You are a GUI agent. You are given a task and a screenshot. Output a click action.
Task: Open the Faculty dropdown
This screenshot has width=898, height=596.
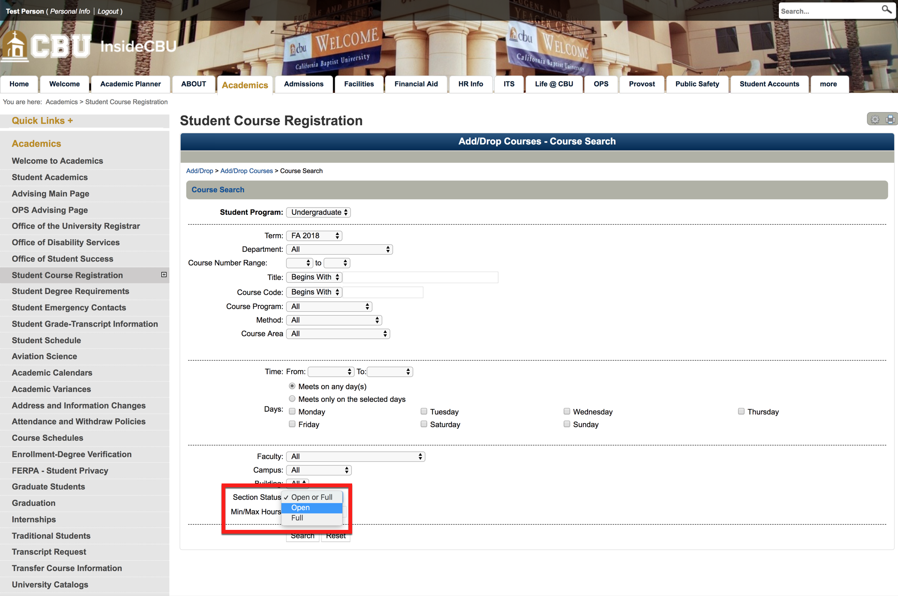pos(355,457)
